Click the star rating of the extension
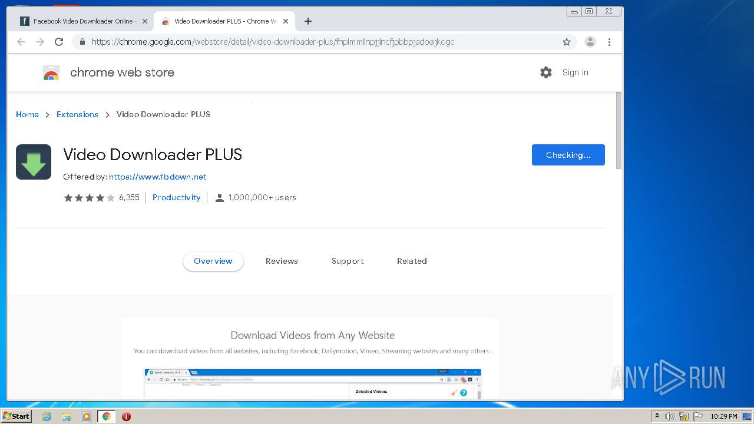This screenshot has width=754, height=424. tap(90, 198)
